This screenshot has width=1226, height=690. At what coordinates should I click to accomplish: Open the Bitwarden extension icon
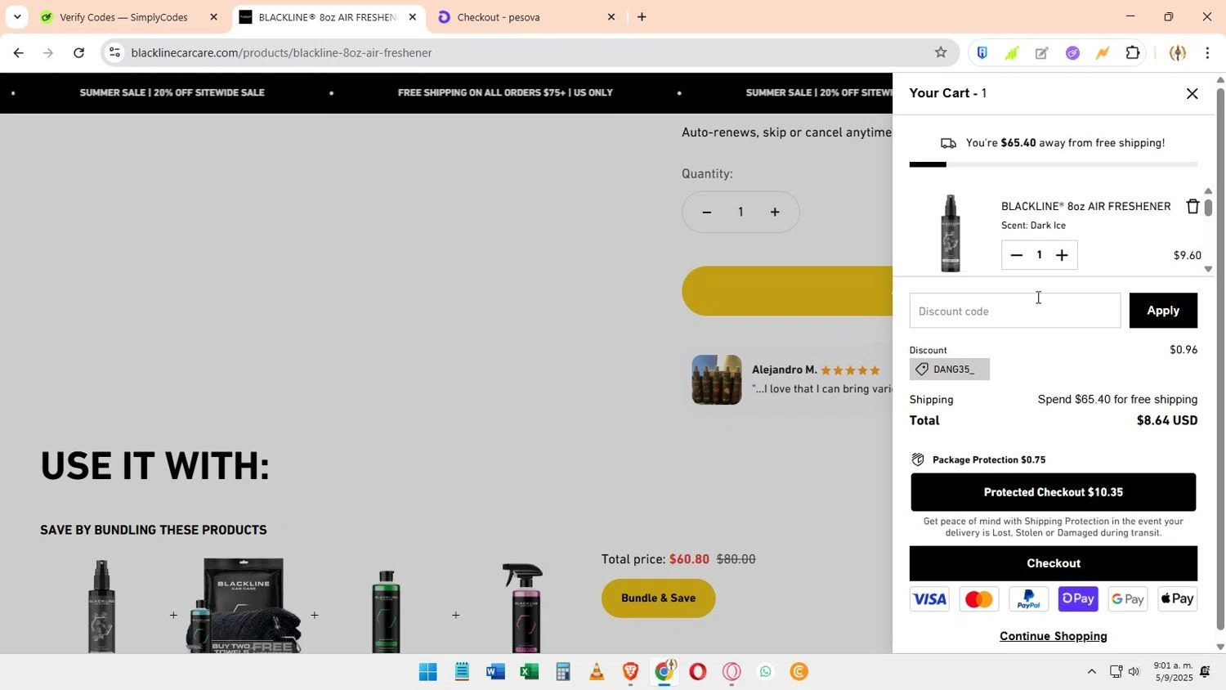click(x=982, y=53)
